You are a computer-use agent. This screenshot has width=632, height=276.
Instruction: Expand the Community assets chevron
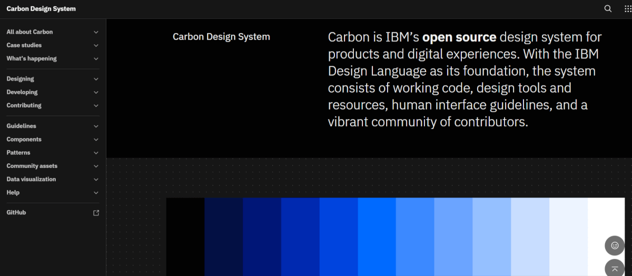coord(96,166)
